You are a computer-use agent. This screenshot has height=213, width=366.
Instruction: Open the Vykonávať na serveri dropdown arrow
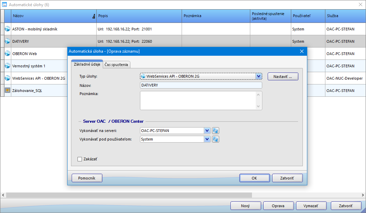tap(207, 131)
